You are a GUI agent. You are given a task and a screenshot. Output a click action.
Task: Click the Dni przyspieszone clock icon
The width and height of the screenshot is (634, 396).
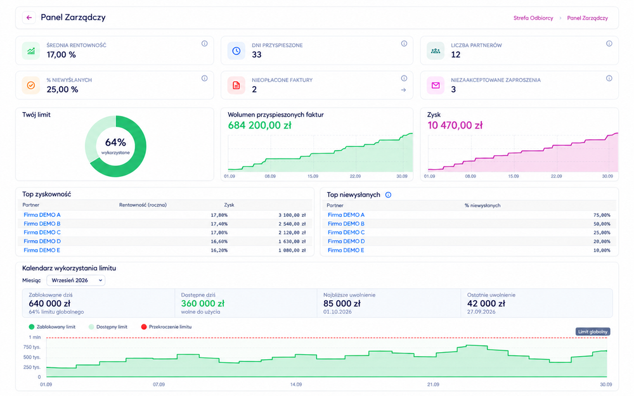click(x=236, y=51)
